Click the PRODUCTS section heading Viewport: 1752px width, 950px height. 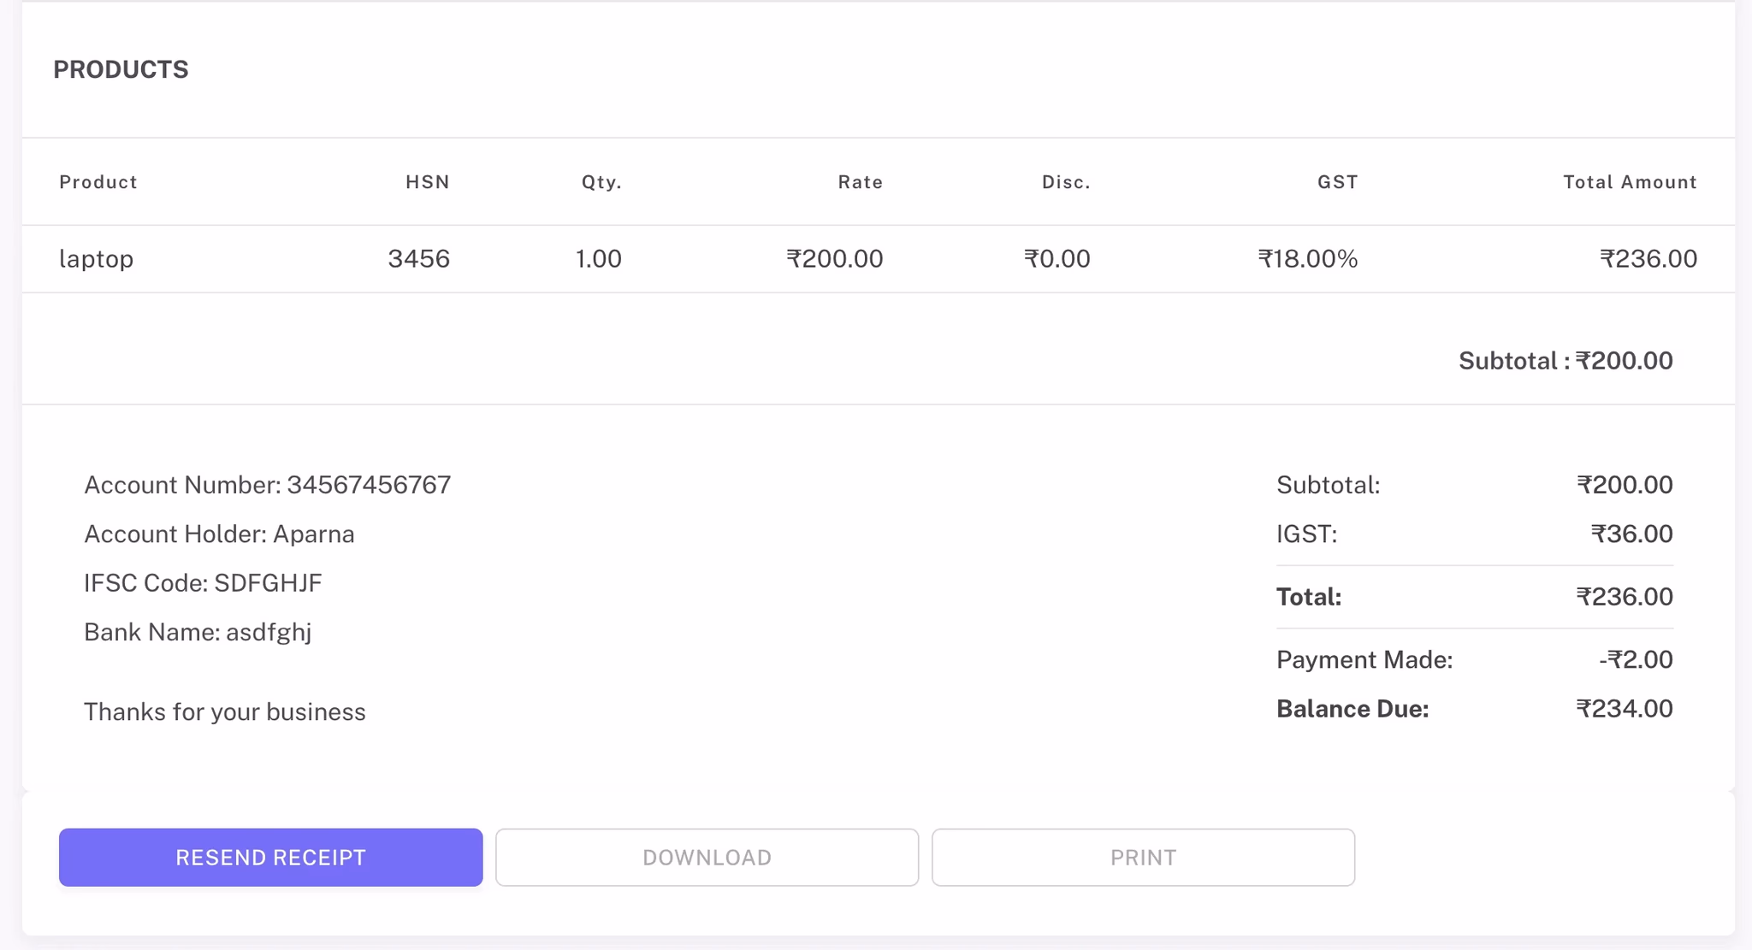coord(121,69)
